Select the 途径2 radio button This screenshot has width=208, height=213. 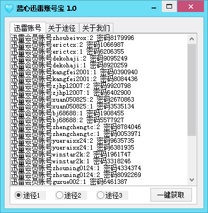click(x=71, y=195)
